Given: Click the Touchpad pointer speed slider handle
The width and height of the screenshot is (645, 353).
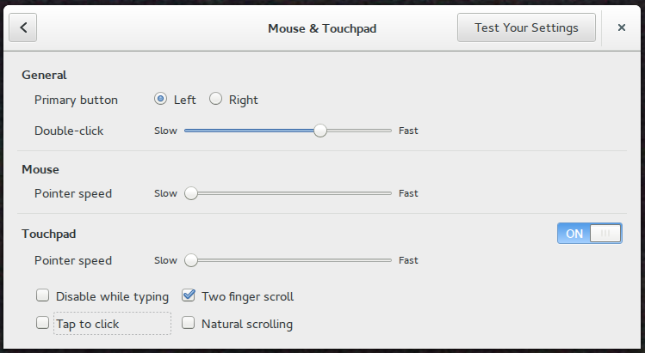Looking at the screenshot, I should [x=191, y=260].
